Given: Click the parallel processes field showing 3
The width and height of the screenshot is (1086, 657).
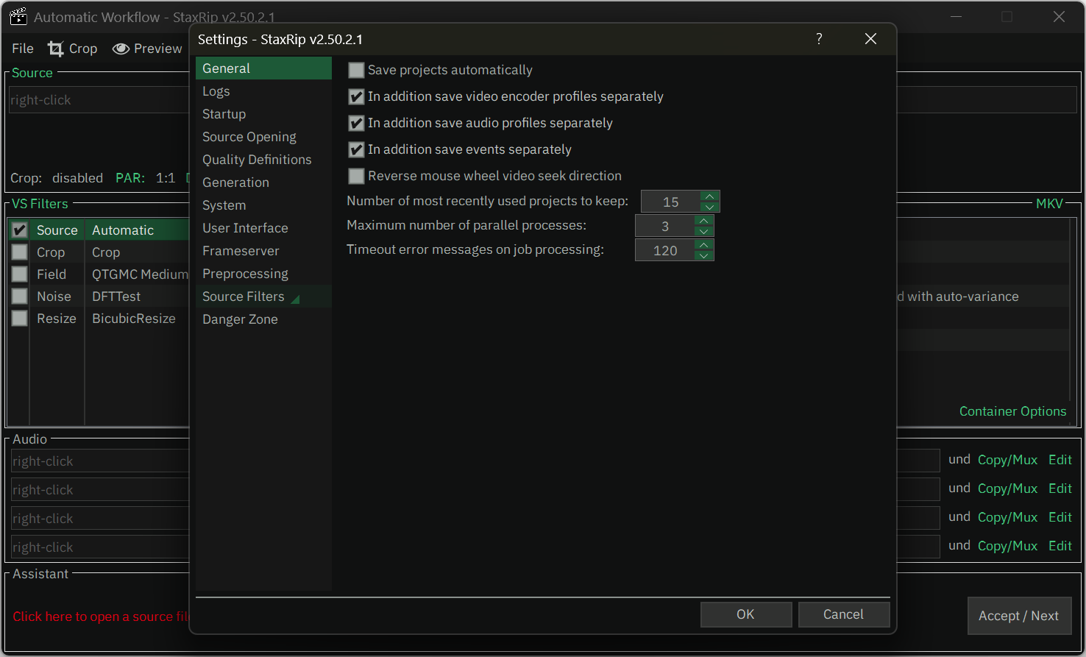Looking at the screenshot, I should click(665, 226).
